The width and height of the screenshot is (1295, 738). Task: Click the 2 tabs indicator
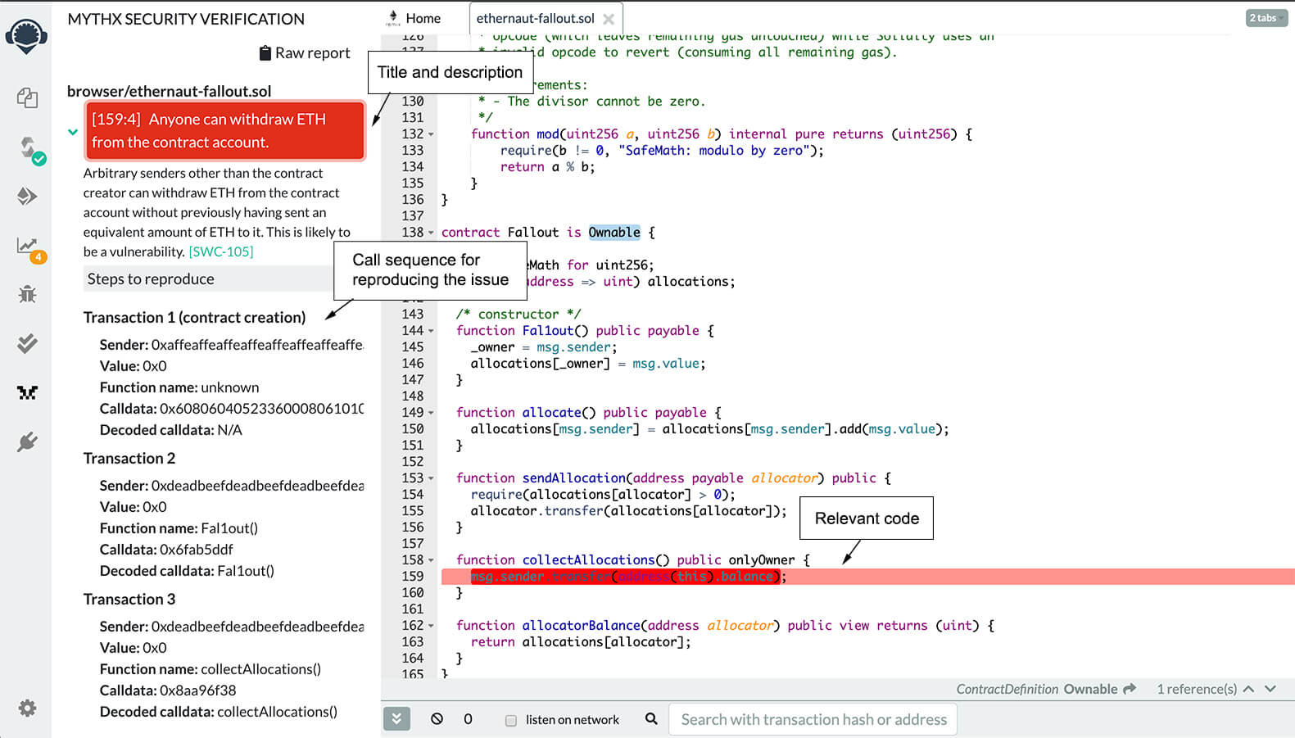[1266, 18]
